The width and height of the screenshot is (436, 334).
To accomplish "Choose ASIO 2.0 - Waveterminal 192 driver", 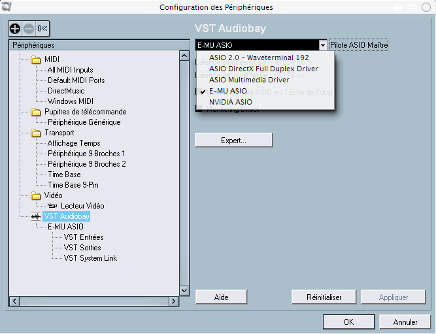I will (x=259, y=58).
